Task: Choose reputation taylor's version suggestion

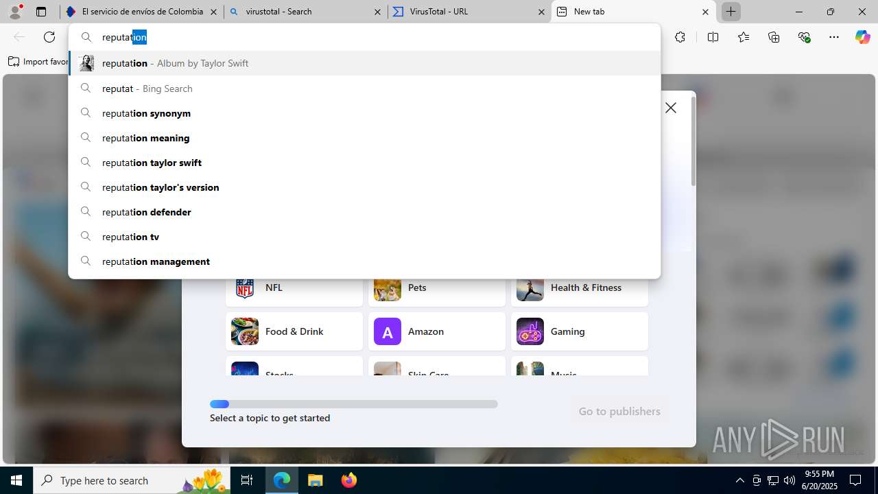Action: [364, 187]
